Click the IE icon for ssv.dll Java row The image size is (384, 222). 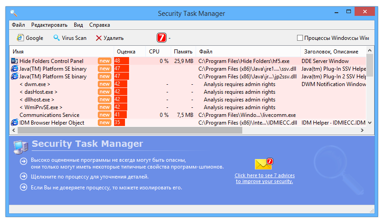click(x=14, y=68)
